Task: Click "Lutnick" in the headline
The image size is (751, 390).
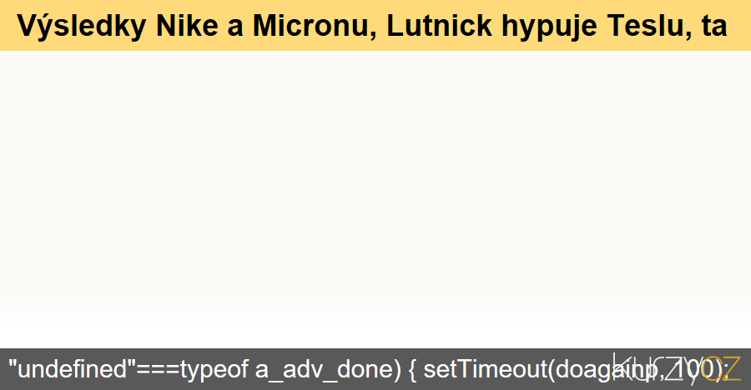Action: pos(439,25)
